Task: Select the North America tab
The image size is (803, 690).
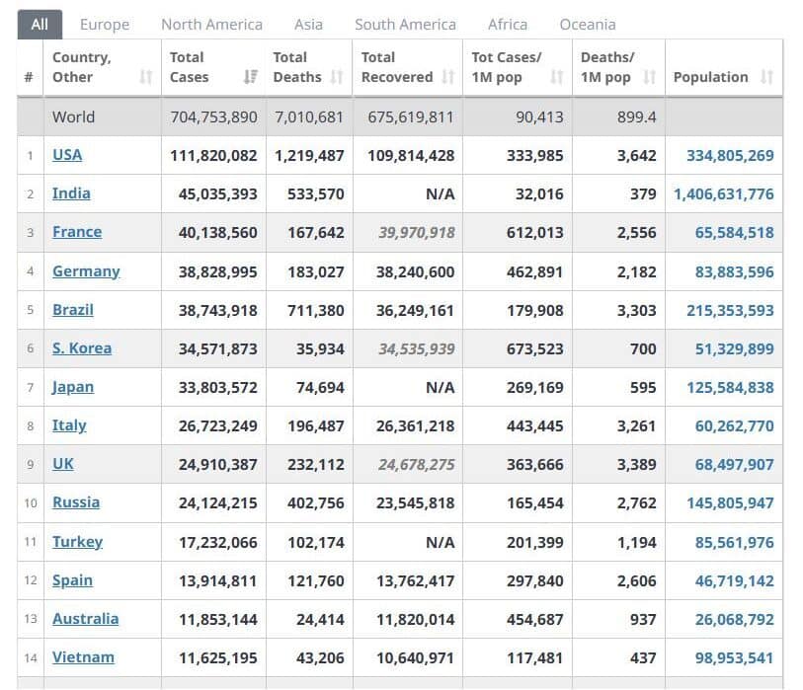Action: click(x=211, y=24)
